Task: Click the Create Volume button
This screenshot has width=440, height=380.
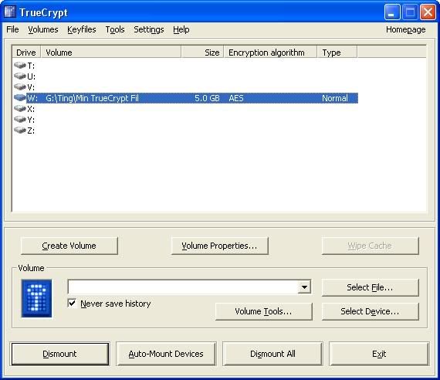Action: [x=69, y=246]
